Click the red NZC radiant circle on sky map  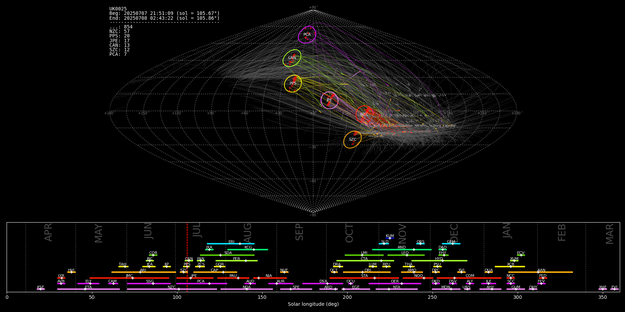click(364, 114)
